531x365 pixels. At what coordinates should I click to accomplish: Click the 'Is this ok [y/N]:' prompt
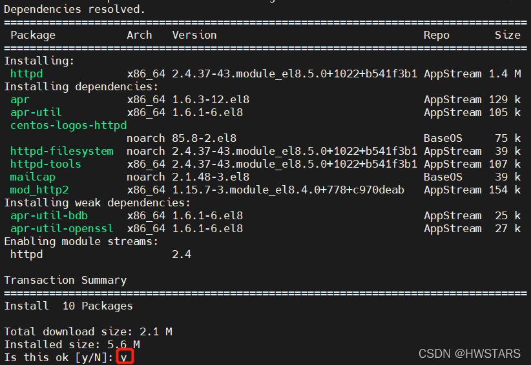pyautogui.click(x=59, y=357)
